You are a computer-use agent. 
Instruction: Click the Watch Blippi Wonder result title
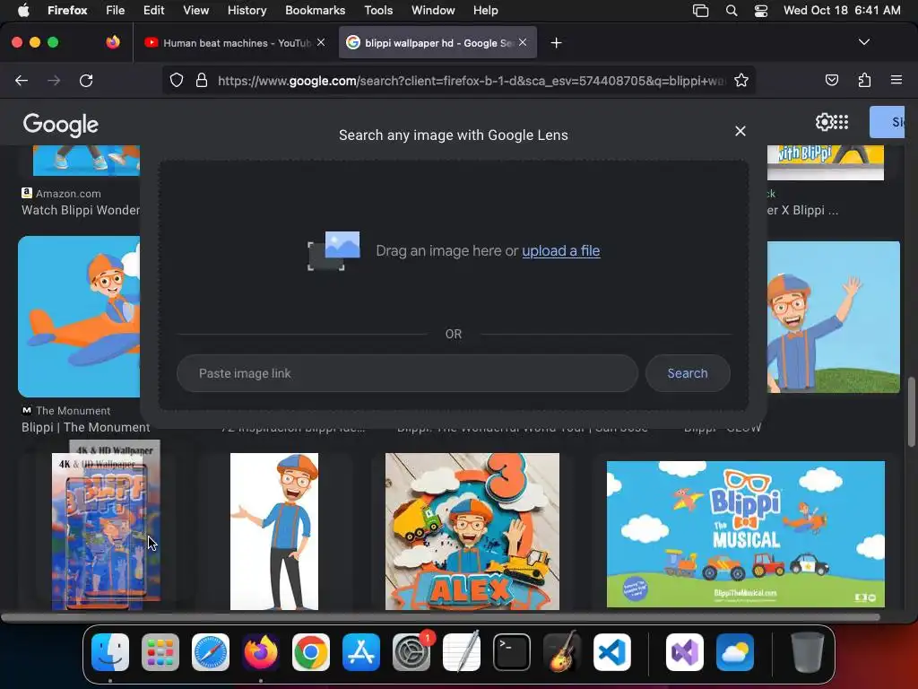point(81,210)
